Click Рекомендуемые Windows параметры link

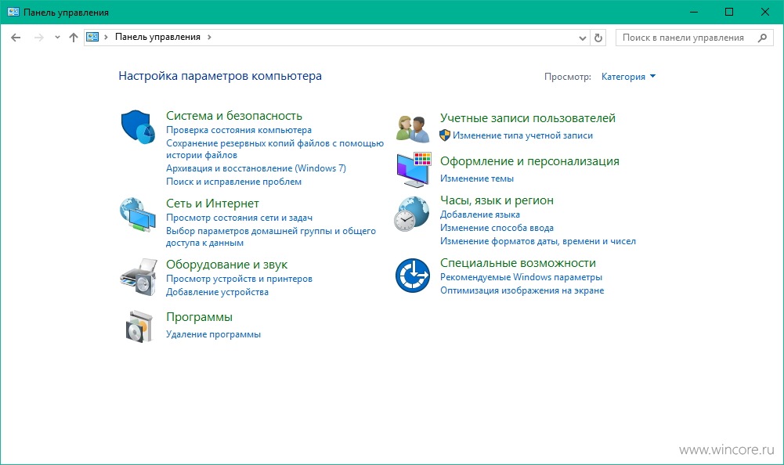(x=521, y=277)
